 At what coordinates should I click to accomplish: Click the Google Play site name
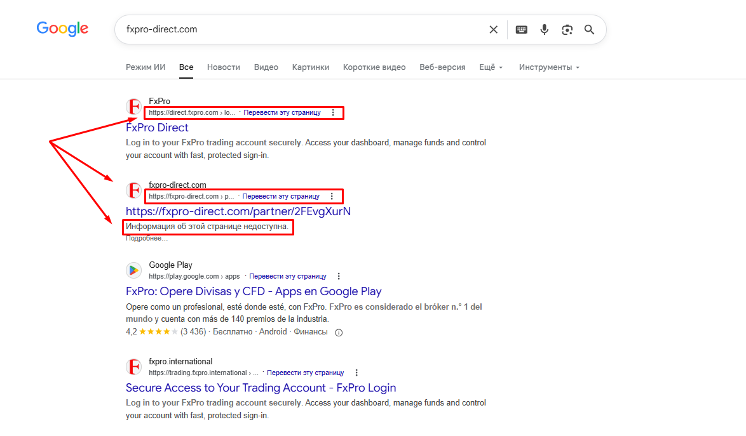click(170, 265)
